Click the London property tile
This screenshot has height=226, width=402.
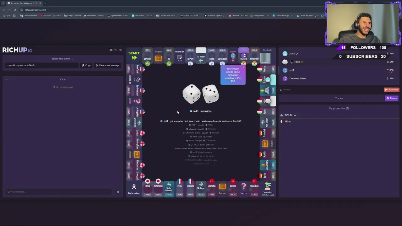[x=135, y=133]
